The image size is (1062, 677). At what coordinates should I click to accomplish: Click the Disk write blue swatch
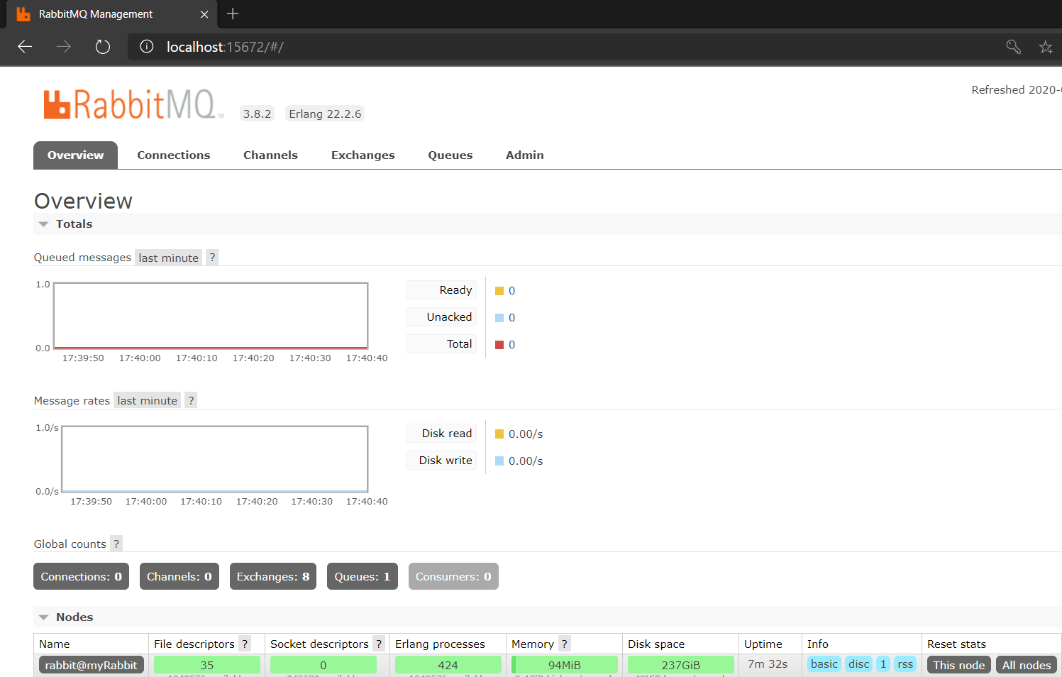point(499,461)
